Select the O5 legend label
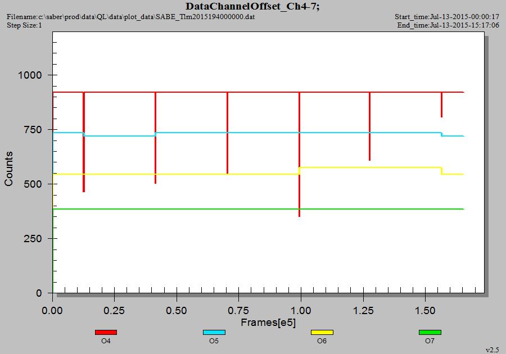This screenshot has height=354, width=506. click(214, 341)
